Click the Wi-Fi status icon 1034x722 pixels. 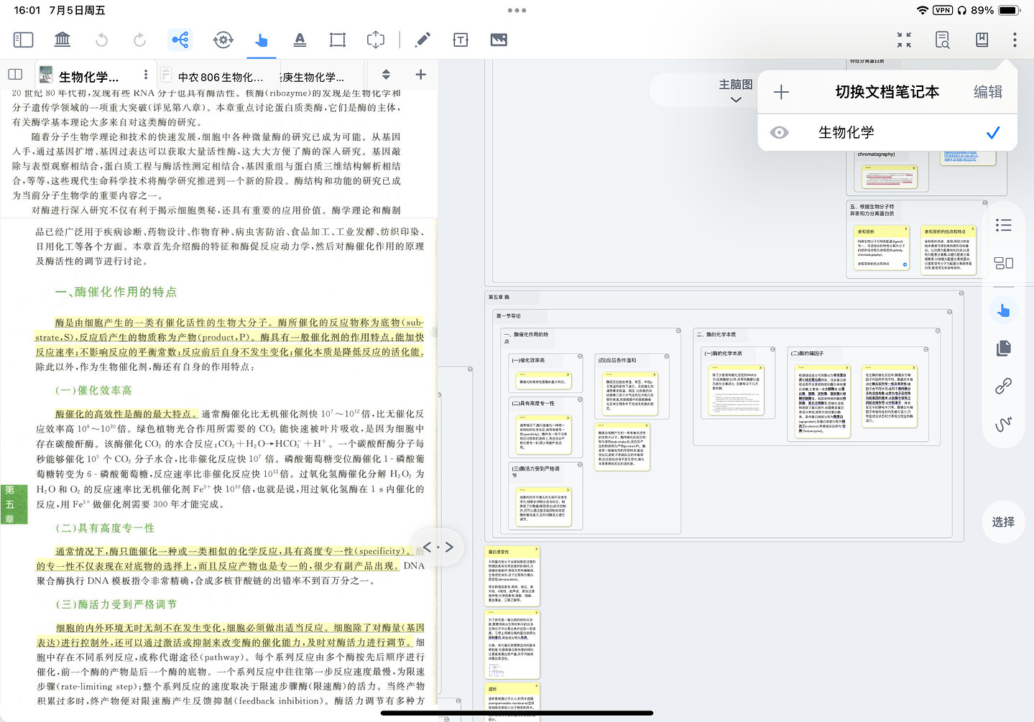click(923, 10)
